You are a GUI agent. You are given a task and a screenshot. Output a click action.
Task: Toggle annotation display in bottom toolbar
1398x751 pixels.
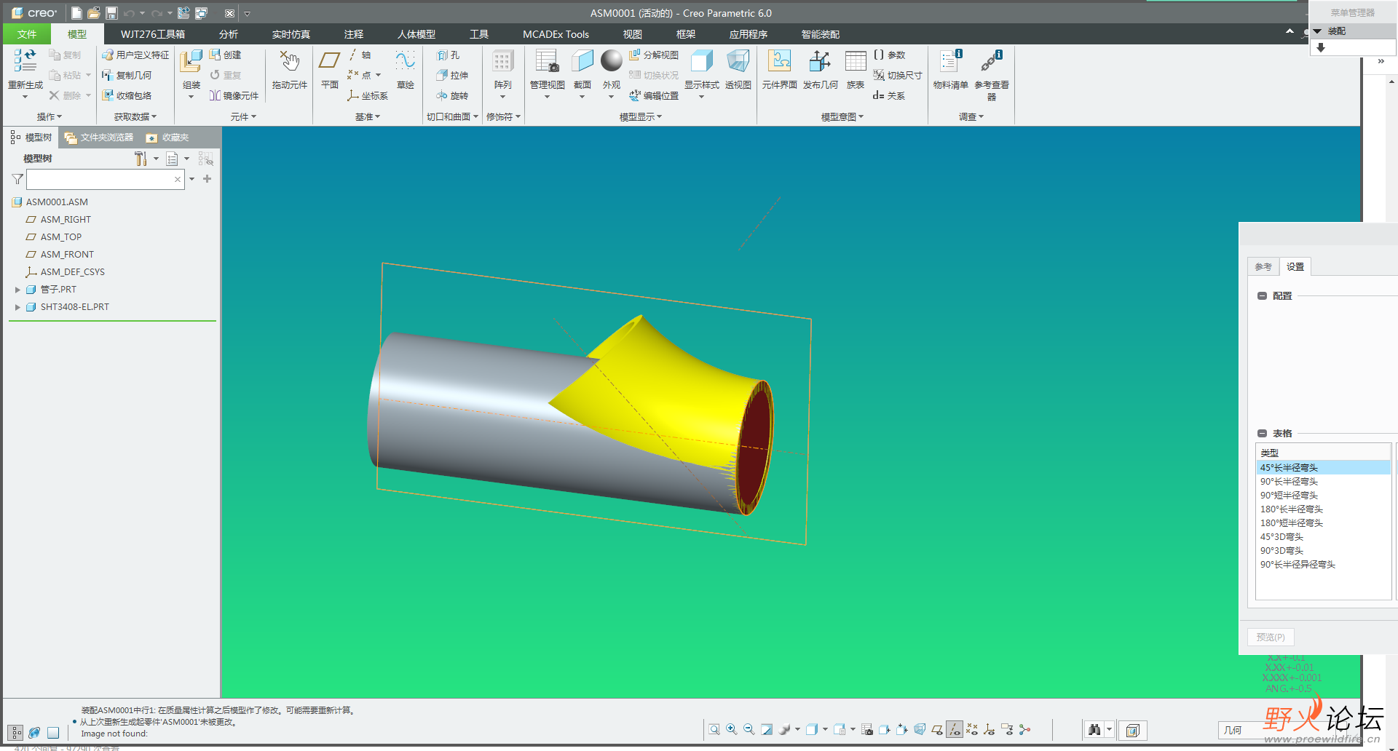coord(1007,730)
